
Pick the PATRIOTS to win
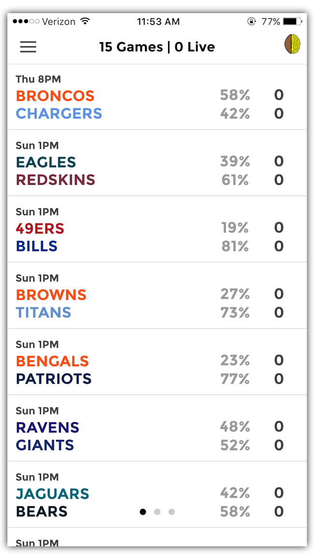coord(53,380)
